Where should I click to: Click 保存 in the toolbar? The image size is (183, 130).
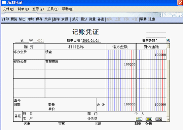(x=39, y=19)
